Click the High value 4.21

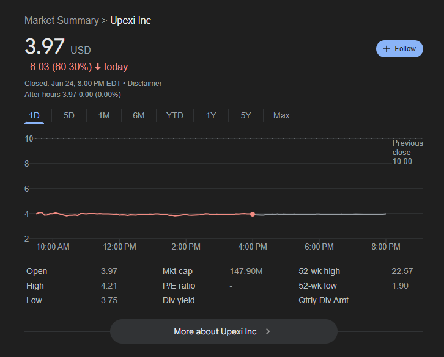coord(109,286)
